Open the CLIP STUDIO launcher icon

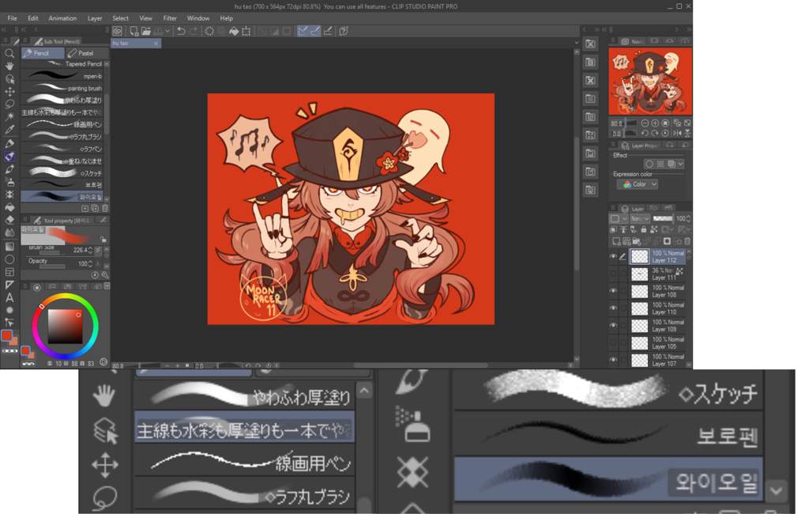pos(118,31)
